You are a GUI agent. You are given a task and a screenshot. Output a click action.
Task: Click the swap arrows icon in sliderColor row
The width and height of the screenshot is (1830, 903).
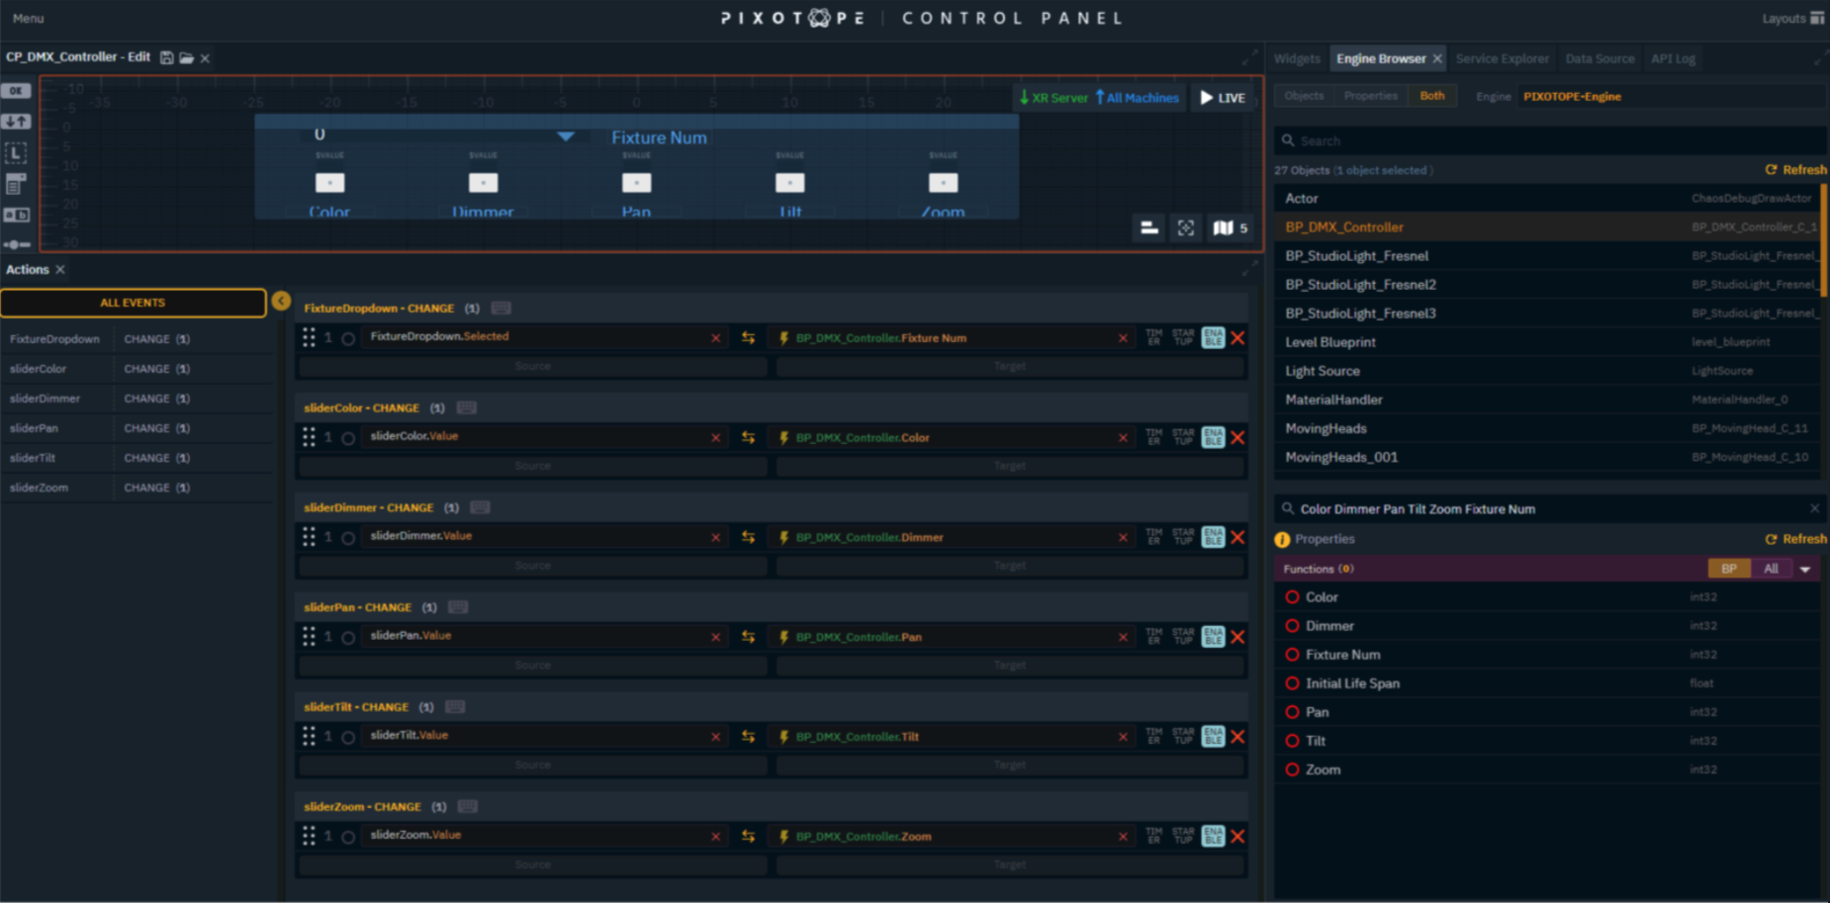pyautogui.click(x=749, y=437)
